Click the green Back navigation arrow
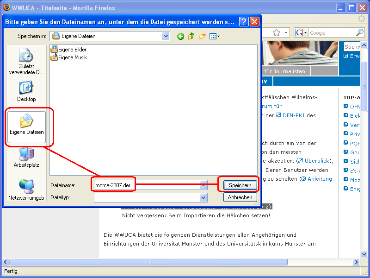Viewport: 370px width, 278px height. click(180, 36)
